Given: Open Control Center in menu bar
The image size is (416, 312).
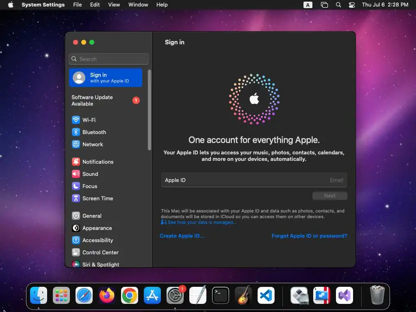Looking at the screenshot, I should point(352,5).
